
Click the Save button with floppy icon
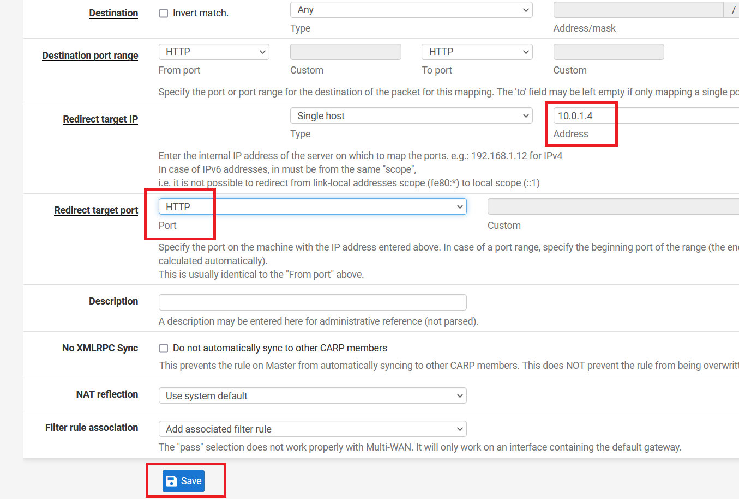[x=184, y=481]
